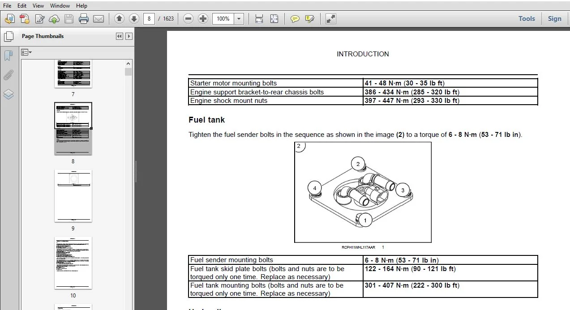Click the cloud upload icon

pyautogui.click(x=54, y=19)
